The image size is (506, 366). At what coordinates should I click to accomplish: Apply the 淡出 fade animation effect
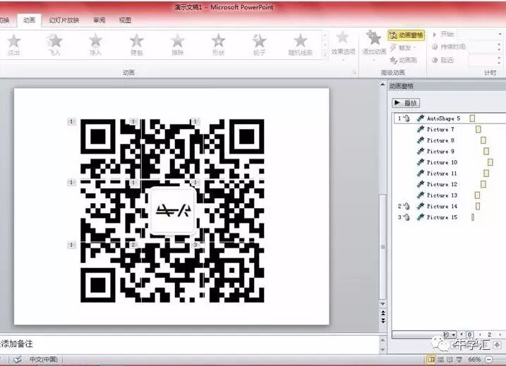tap(13, 45)
